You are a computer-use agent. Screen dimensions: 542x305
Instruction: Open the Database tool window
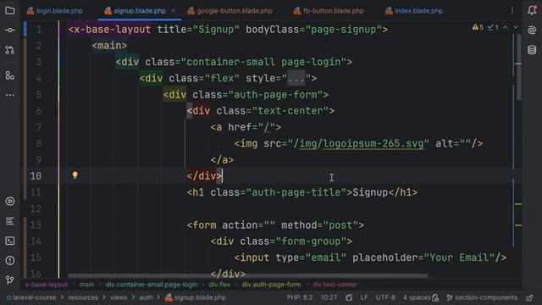(x=532, y=50)
